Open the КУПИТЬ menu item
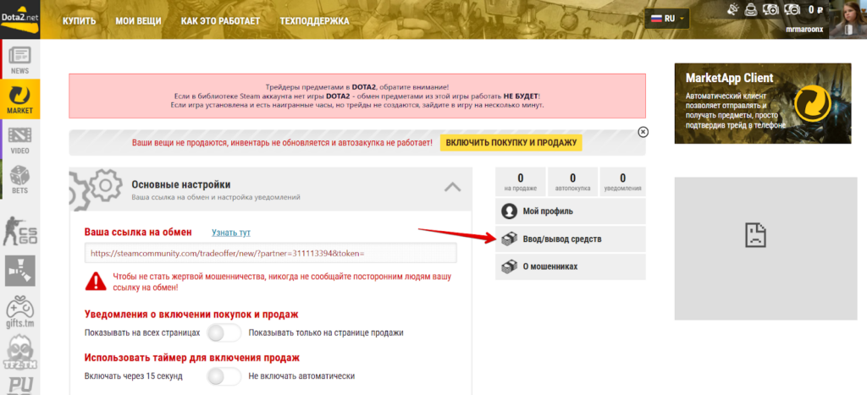867x395 pixels. coord(79,21)
